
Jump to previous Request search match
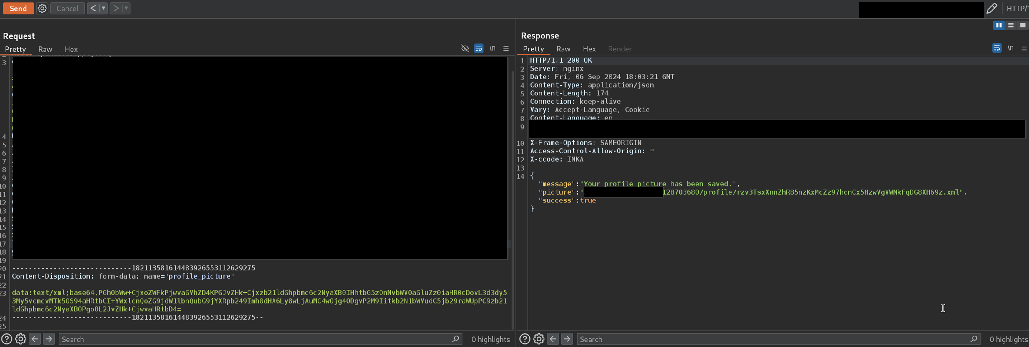point(35,339)
